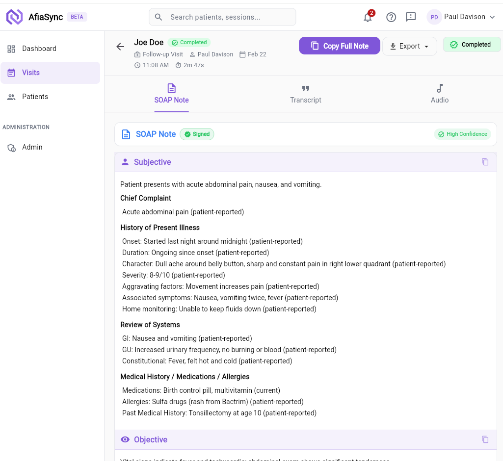Open notifications via the bell icon
Screen dimensions: 503x461
tap(368, 17)
